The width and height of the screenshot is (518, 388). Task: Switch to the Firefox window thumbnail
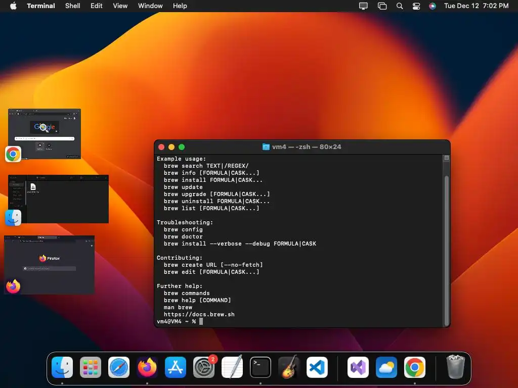(x=49, y=265)
